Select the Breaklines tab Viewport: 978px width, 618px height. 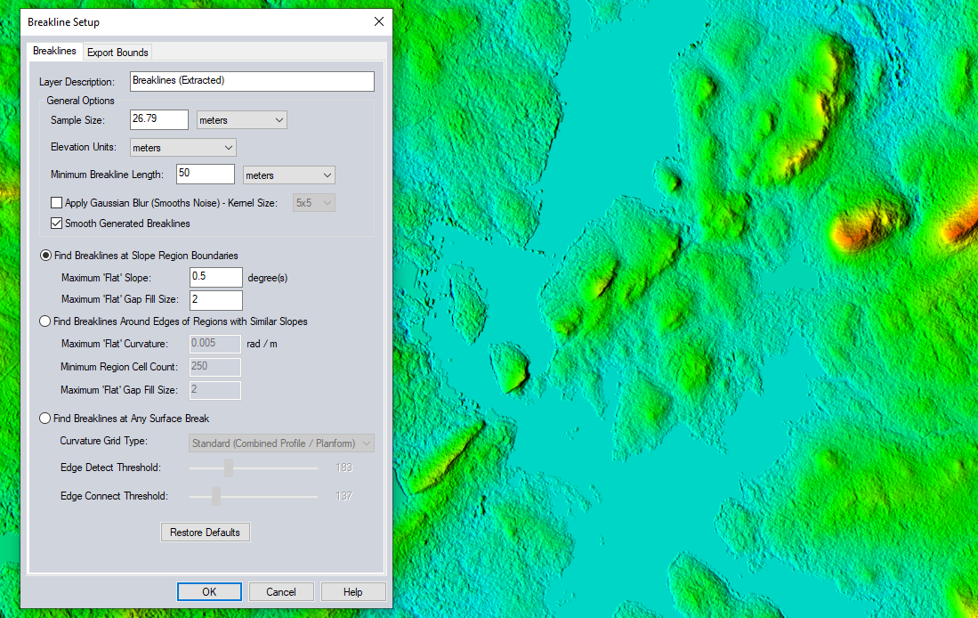(x=54, y=51)
